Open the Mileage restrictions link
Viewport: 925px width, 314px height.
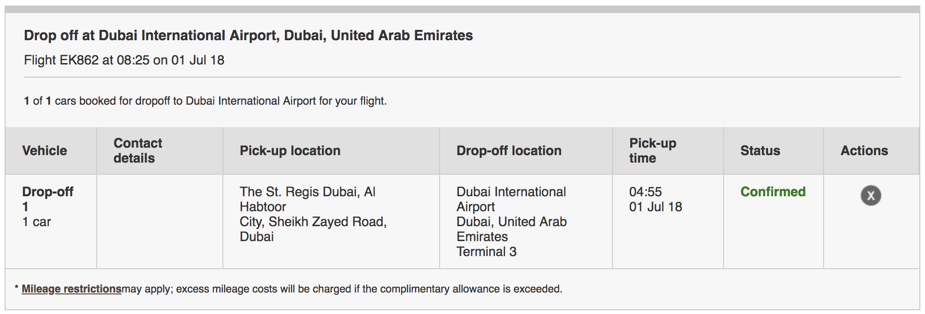click(71, 289)
